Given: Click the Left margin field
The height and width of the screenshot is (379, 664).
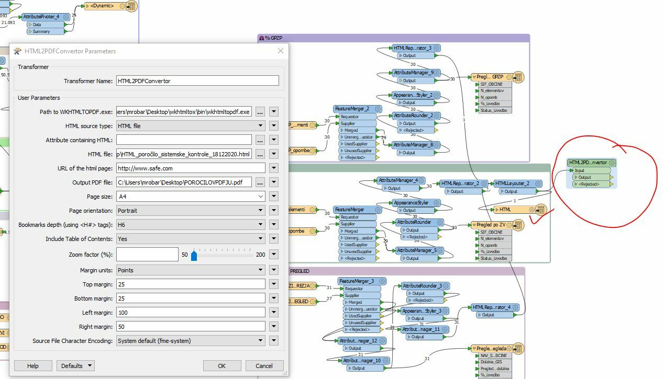Looking at the screenshot, I should click(x=191, y=313).
